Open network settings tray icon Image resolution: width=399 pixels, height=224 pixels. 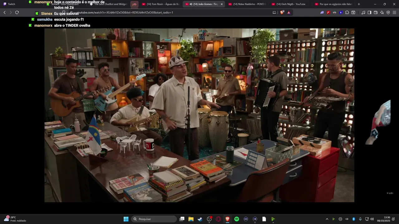coord(367,219)
